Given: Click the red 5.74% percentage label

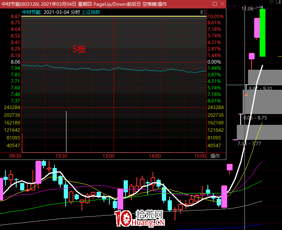Looking at the screenshot, I should (x=214, y=36).
